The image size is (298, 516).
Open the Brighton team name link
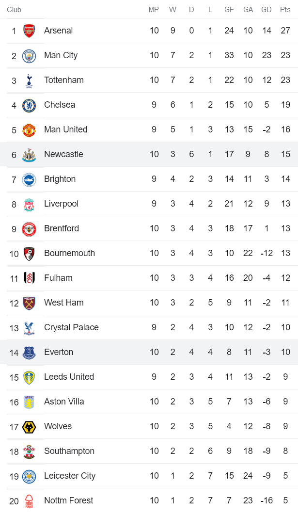point(60,179)
